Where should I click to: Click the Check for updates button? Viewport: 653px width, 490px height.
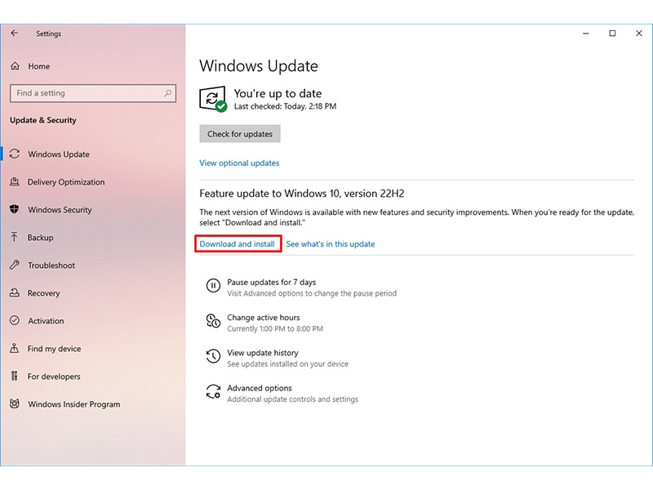coord(240,134)
